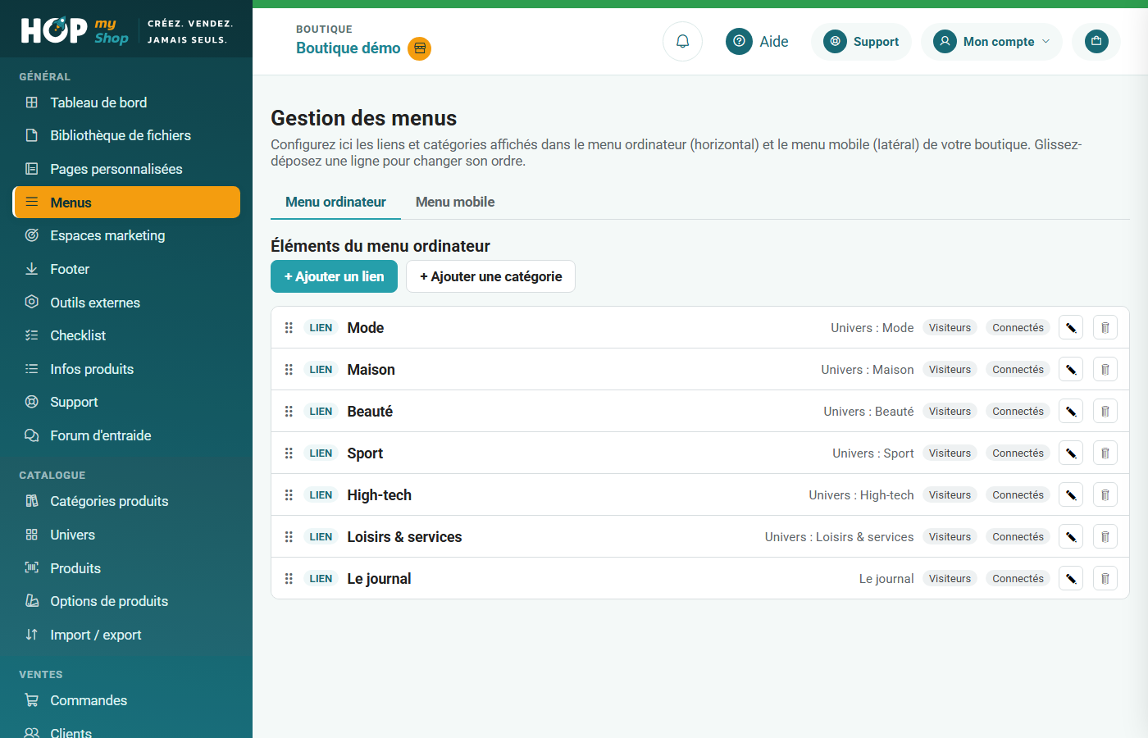Edit the Beauté menu link

pos(1071,411)
